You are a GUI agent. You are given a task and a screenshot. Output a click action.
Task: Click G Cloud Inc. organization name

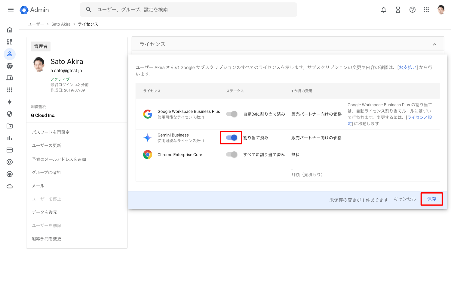pyautogui.click(x=43, y=115)
